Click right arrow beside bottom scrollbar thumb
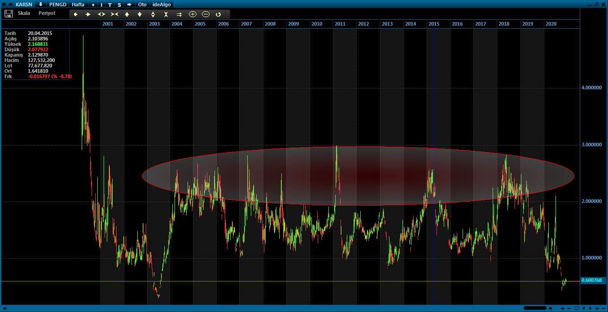The image size is (608, 312). (551, 308)
